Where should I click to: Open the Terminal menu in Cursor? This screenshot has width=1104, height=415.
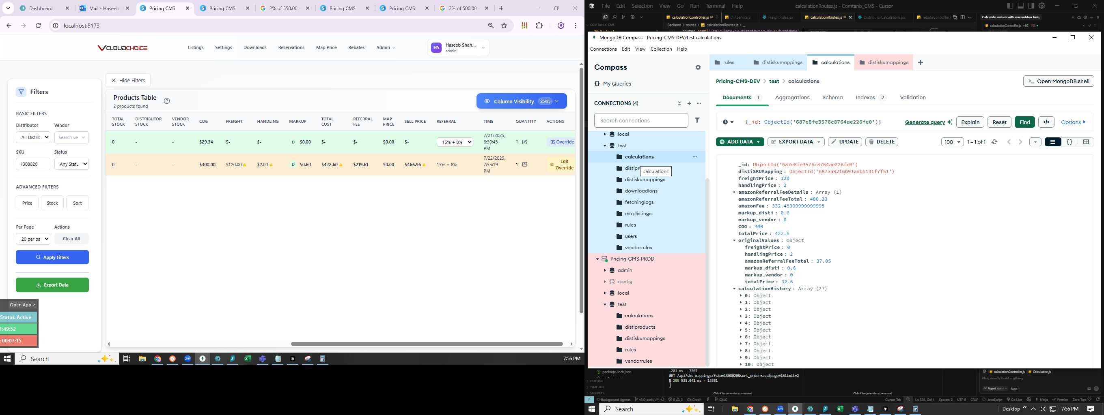(x=715, y=6)
